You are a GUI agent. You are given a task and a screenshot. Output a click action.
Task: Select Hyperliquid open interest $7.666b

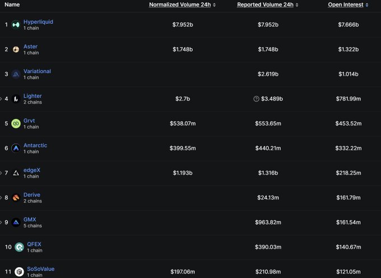pos(348,25)
